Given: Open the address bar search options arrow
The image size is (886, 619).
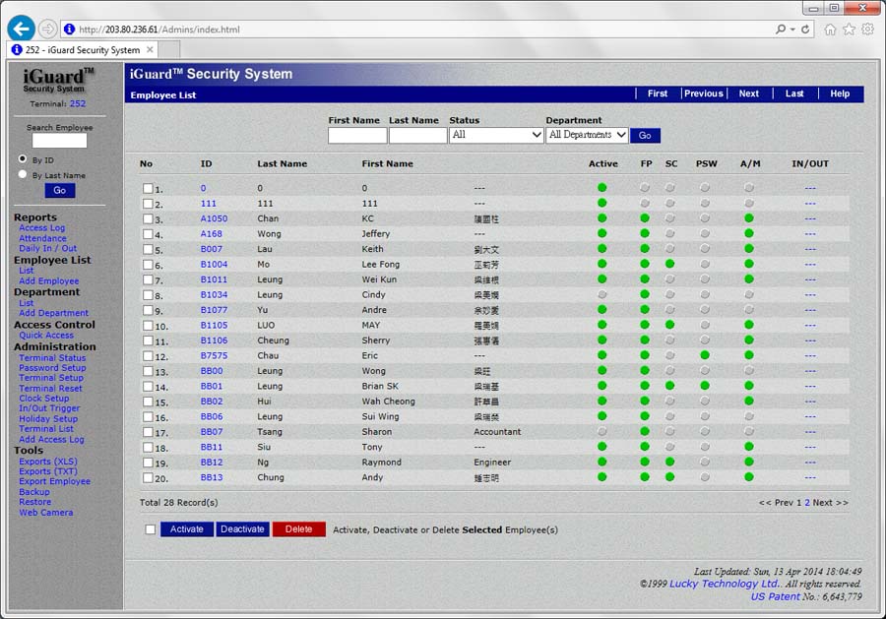Looking at the screenshot, I should pos(792,29).
